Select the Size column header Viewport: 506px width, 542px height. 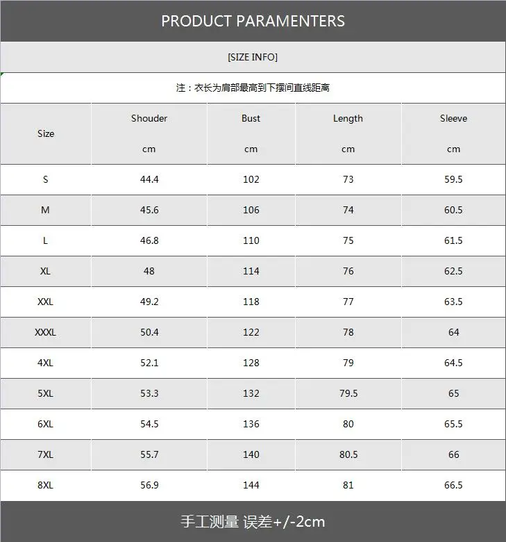point(46,133)
